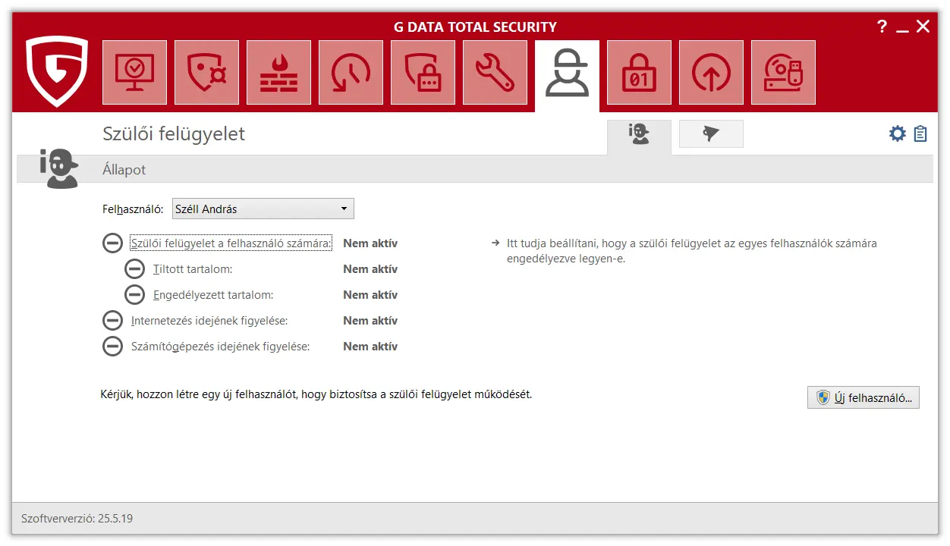Viewport: 950px width, 546px height.
Task: Open the Tuner wrench icon
Action: 495,73
